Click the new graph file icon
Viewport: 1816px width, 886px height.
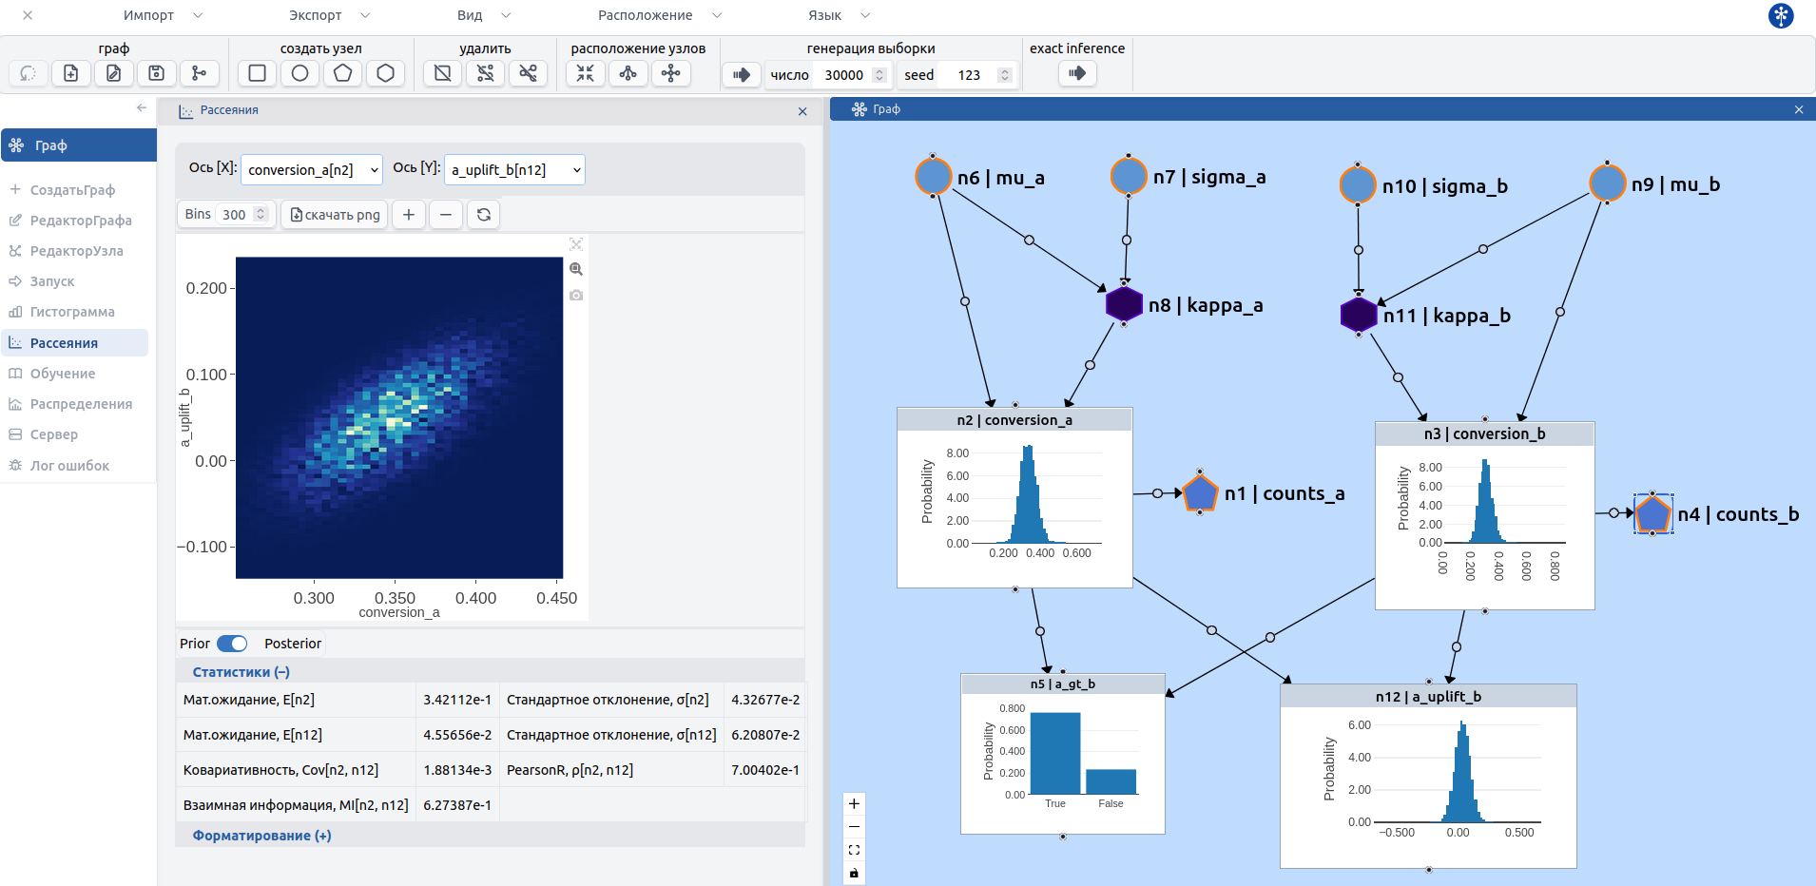point(71,73)
